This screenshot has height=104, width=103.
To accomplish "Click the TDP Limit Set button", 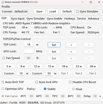I will tap(54, 45).
